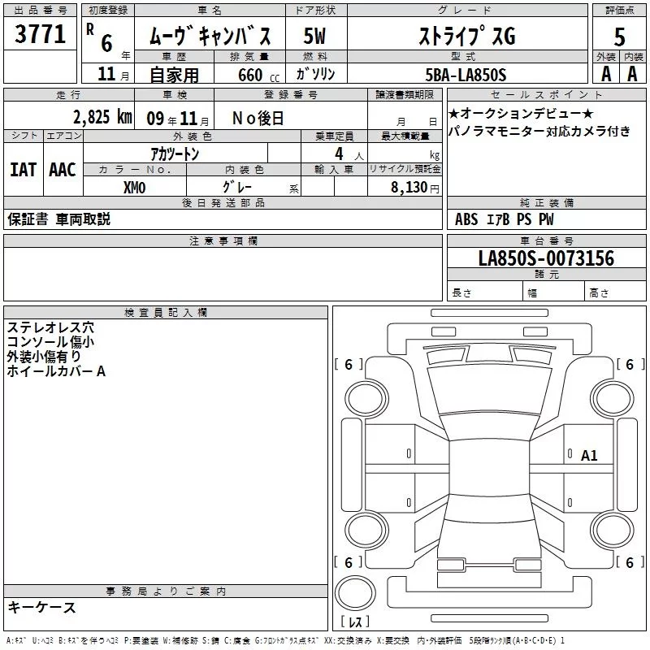Select the inspector note 外装小傷有り
650x650 pixels.
[44, 356]
